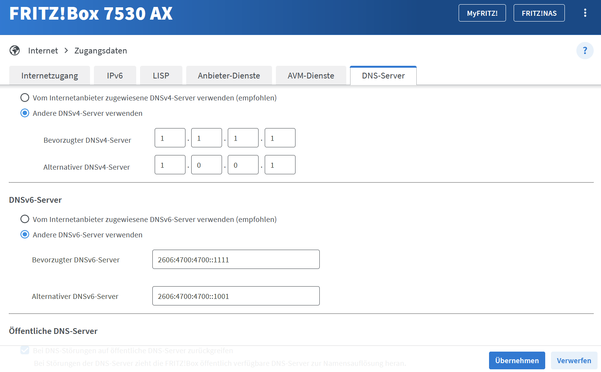Open the three-dot overflow menu

pyautogui.click(x=585, y=13)
